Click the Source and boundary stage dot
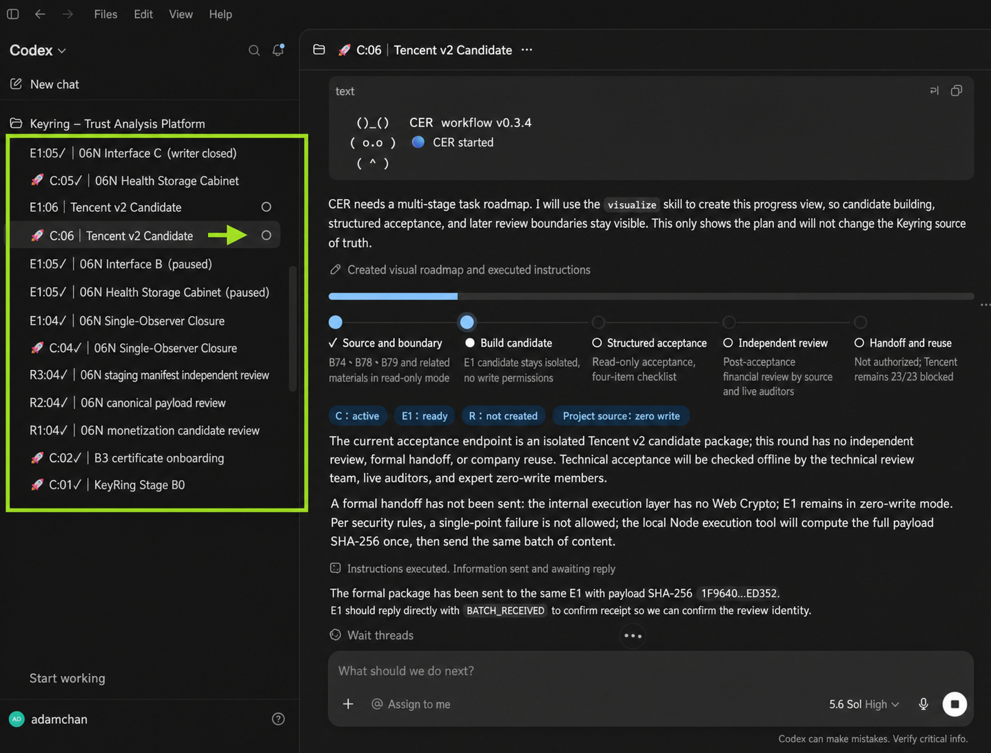 click(336, 322)
